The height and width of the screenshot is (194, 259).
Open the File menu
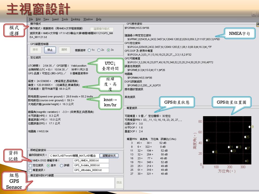(31, 19)
